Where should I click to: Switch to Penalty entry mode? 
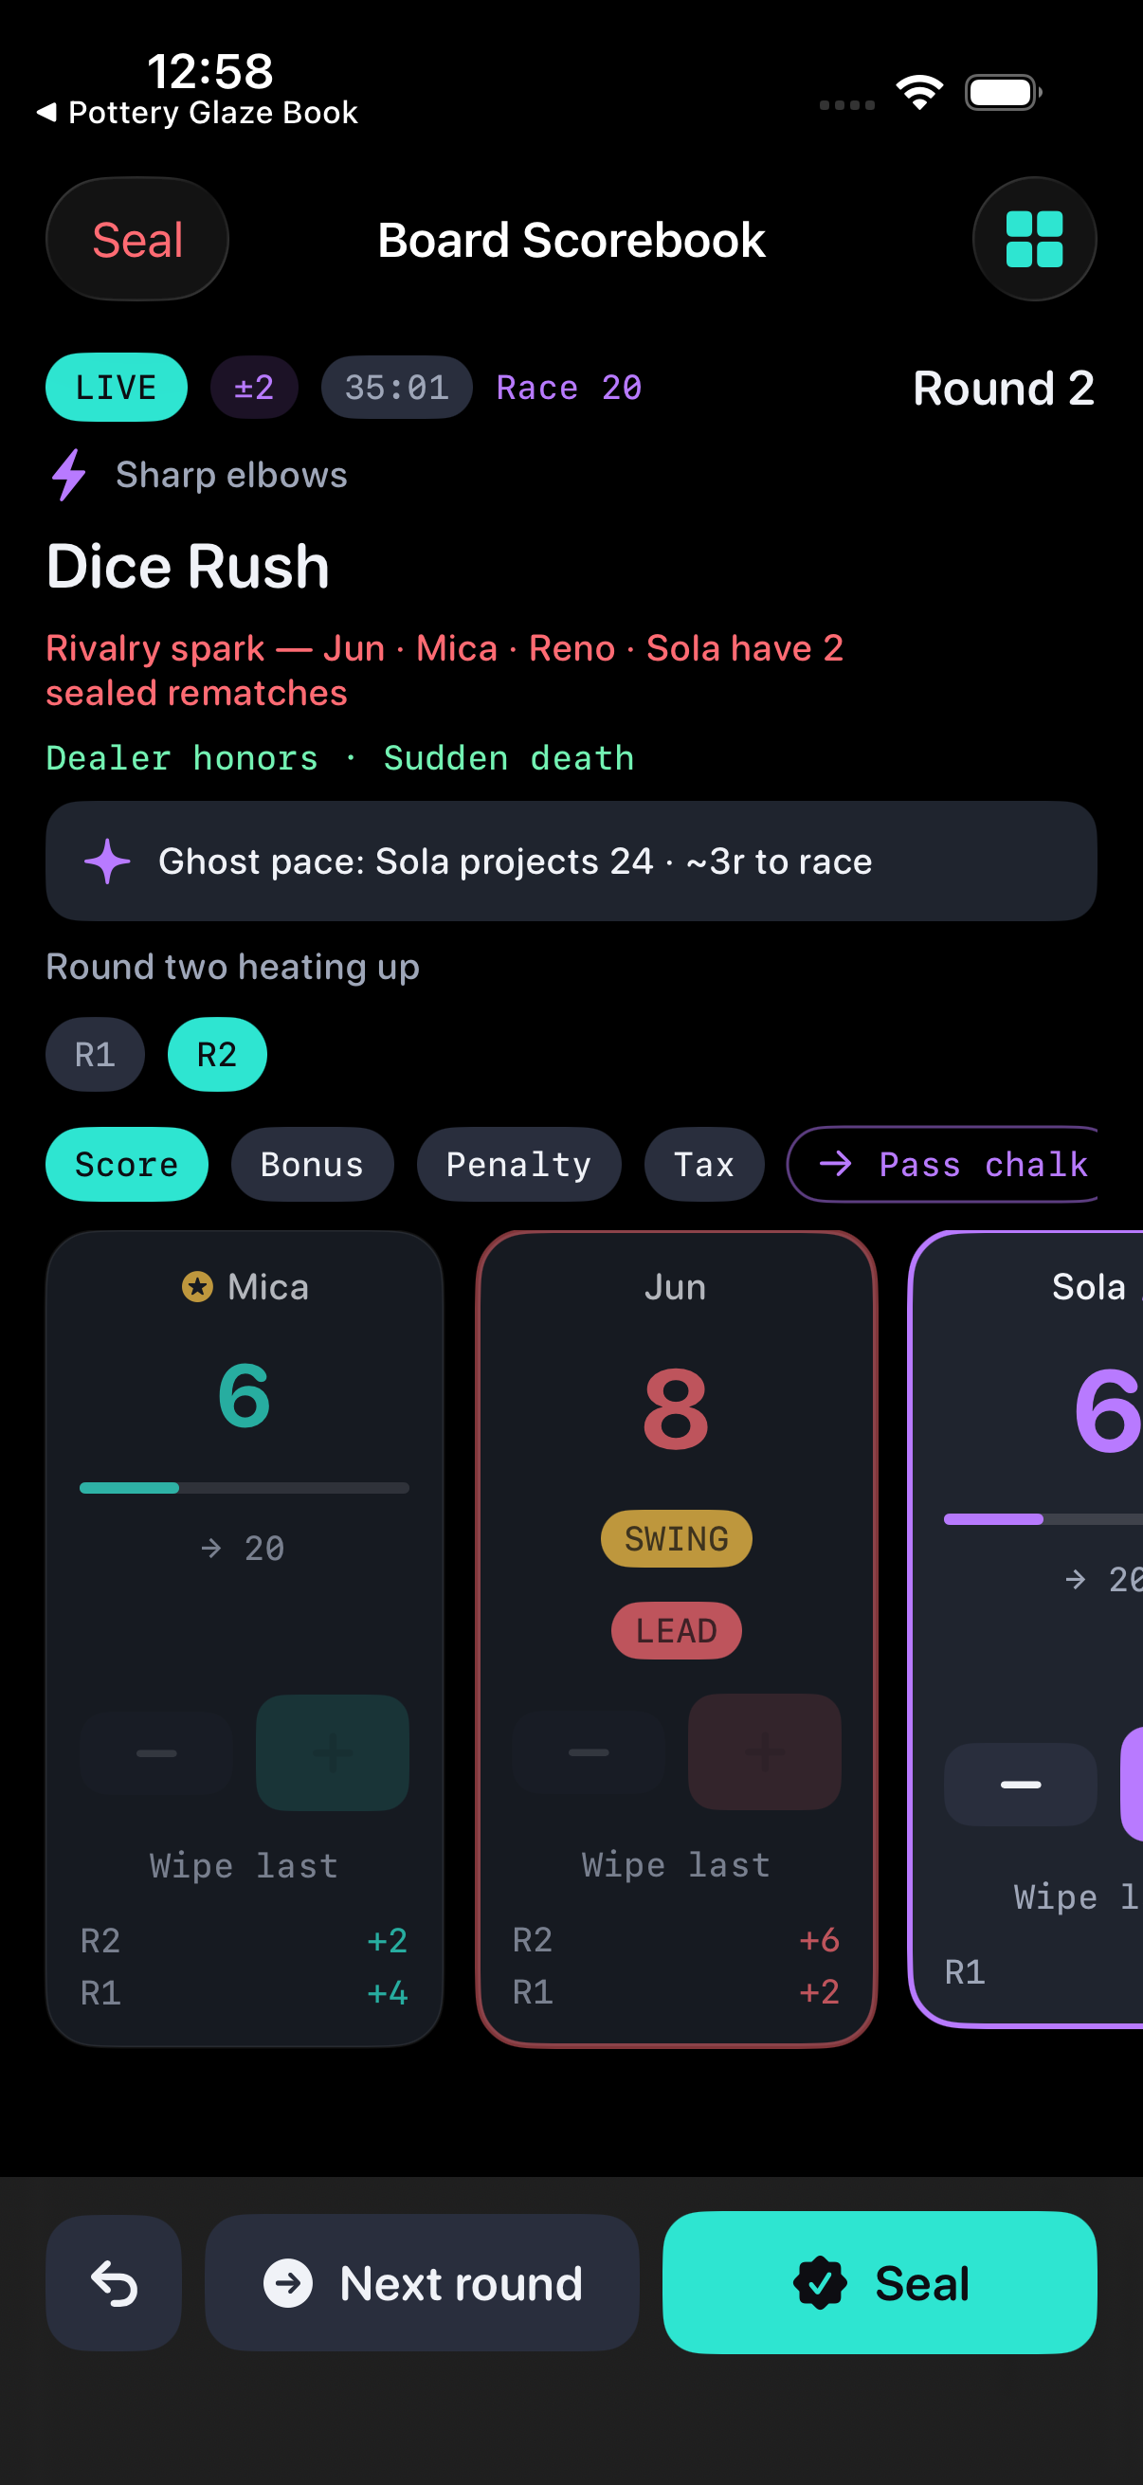click(x=518, y=1165)
